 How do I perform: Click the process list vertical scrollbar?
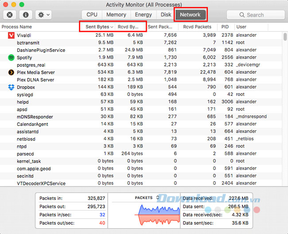[284, 36]
